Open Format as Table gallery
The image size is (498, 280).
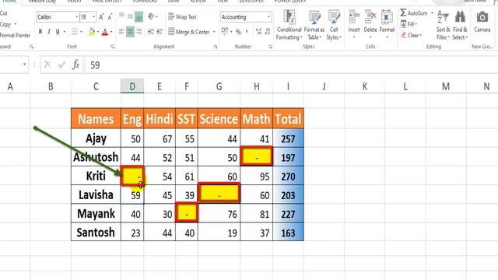tap(314, 25)
